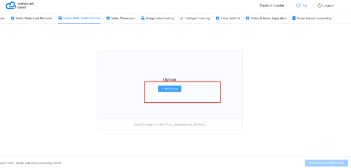Viewport: 351px width, 168px height.
Task: Open the Product Center link
Action: tap(272, 6)
